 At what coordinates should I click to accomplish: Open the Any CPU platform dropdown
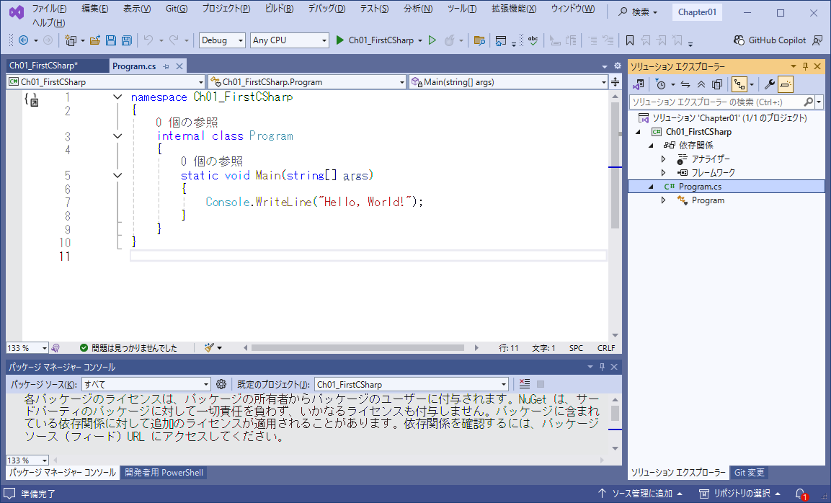pyautogui.click(x=289, y=40)
